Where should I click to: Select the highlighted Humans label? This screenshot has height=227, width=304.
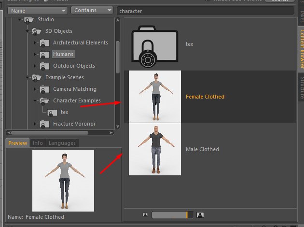[63, 54]
